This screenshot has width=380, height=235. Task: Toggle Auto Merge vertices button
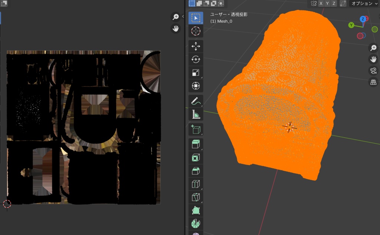tap(343, 3)
